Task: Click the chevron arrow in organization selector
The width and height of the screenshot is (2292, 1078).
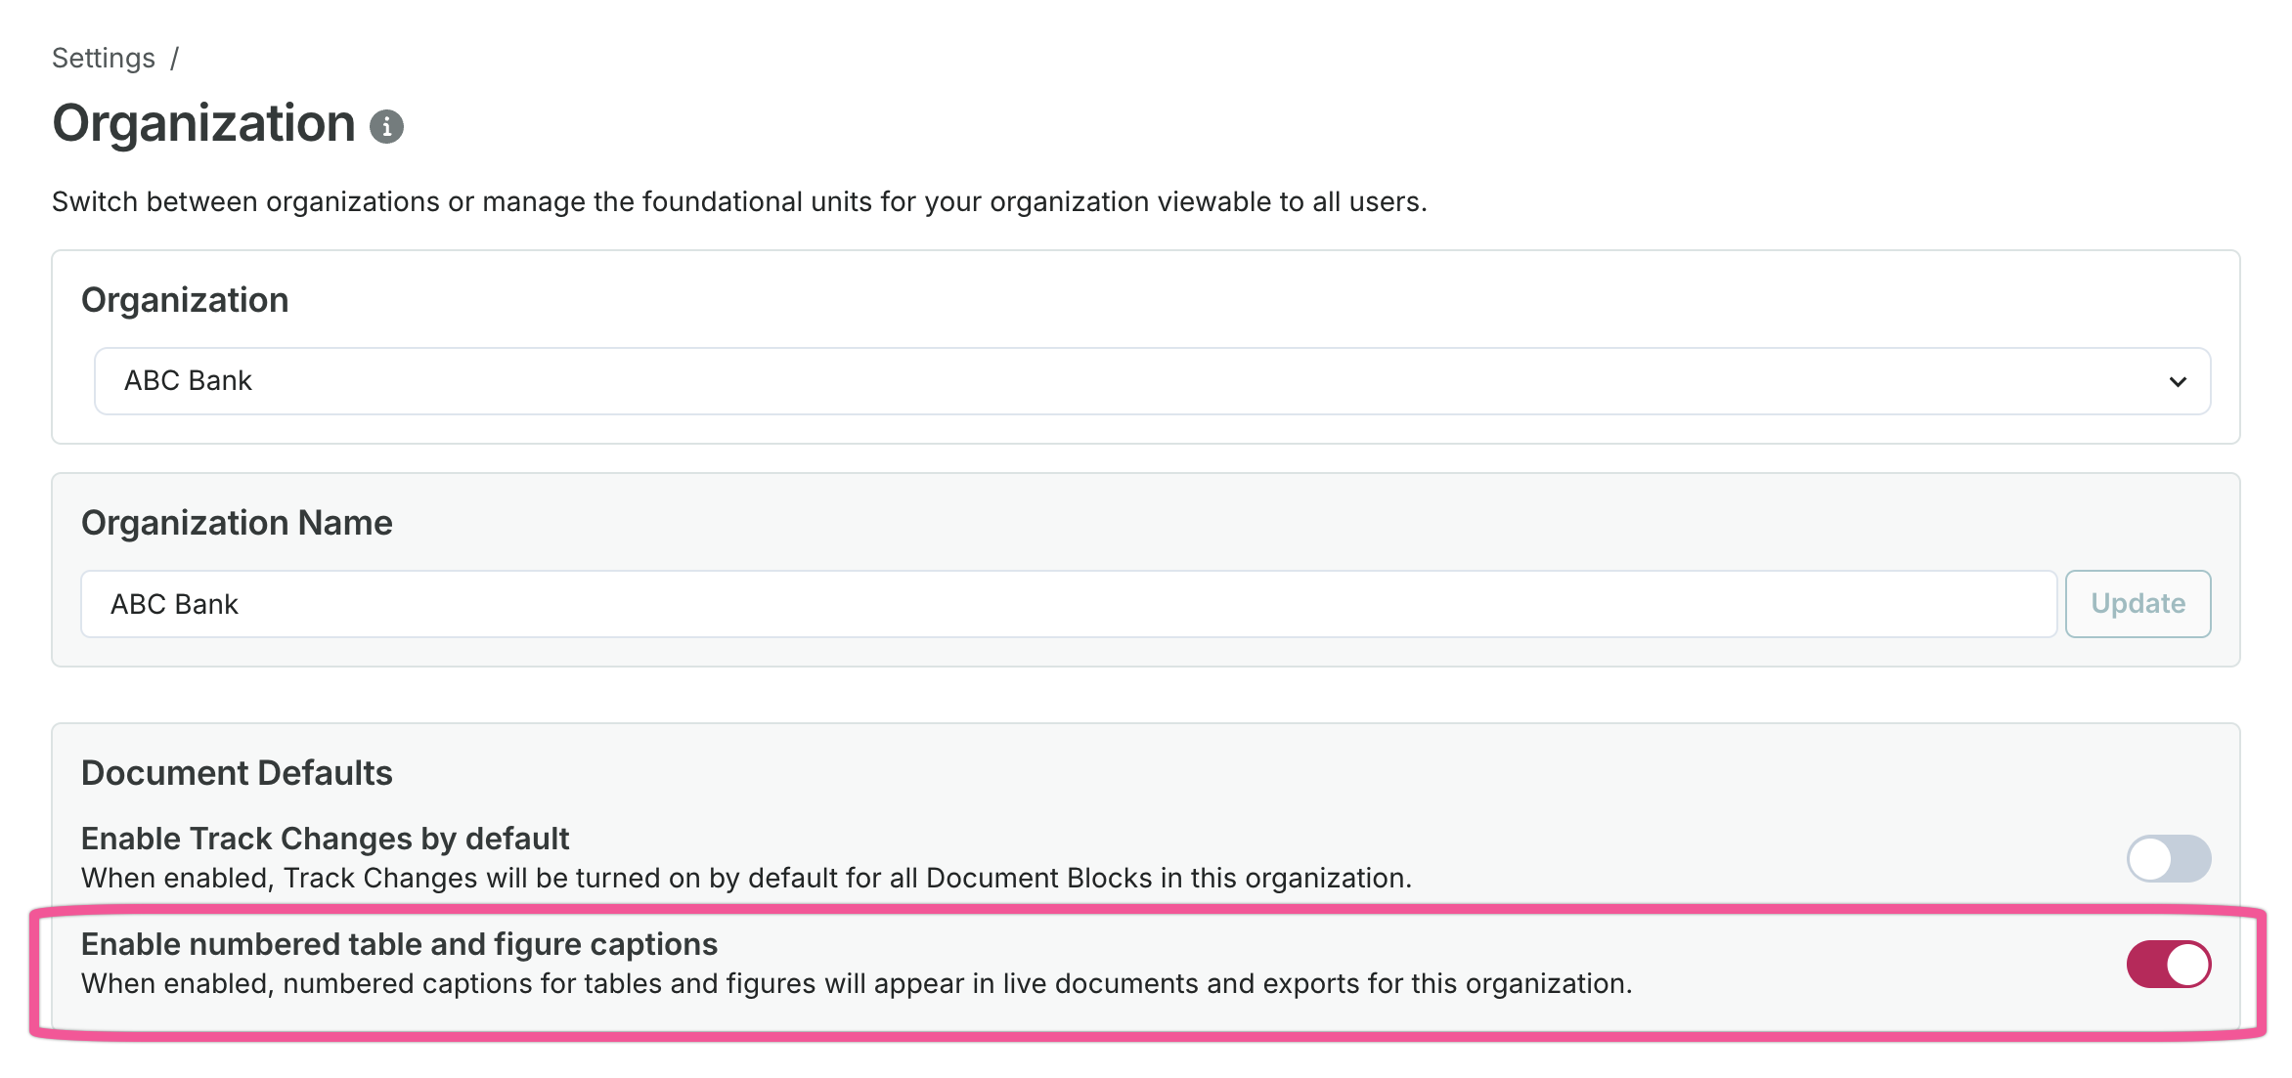Action: coord(2177,381)
